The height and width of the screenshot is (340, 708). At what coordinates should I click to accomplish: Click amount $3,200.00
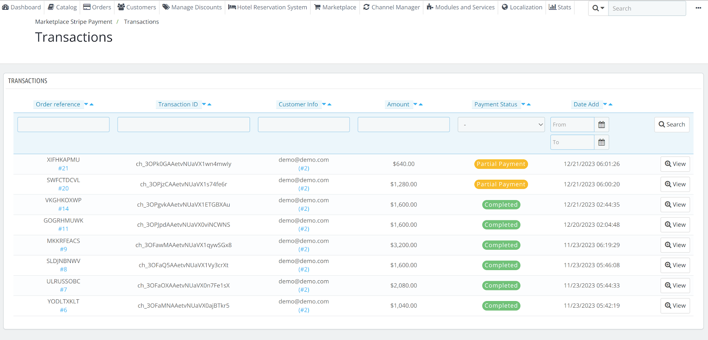click(404, 245)
